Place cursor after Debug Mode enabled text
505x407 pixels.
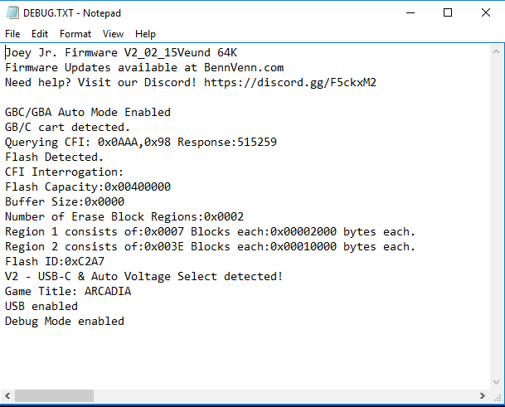point(124,321)
